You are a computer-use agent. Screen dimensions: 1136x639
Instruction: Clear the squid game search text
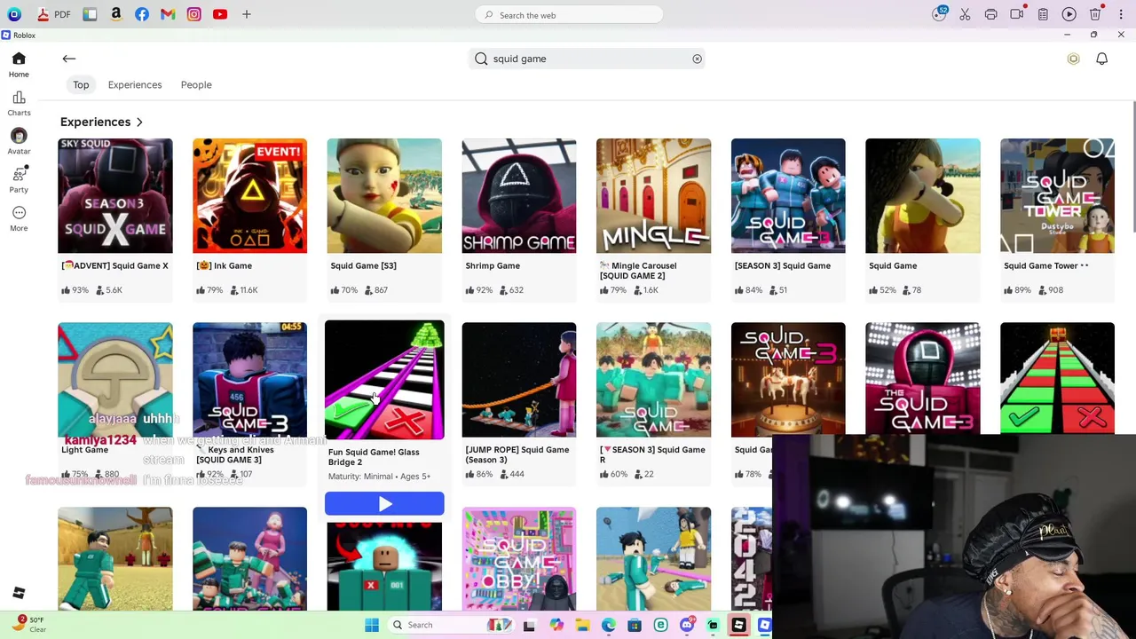[697, 59]
